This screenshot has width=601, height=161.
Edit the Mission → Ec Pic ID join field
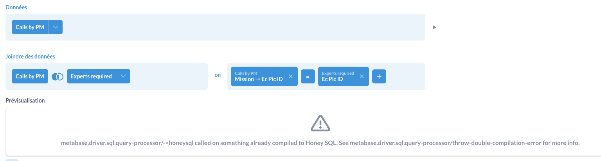pyautogui.click(x=259, y=76)
